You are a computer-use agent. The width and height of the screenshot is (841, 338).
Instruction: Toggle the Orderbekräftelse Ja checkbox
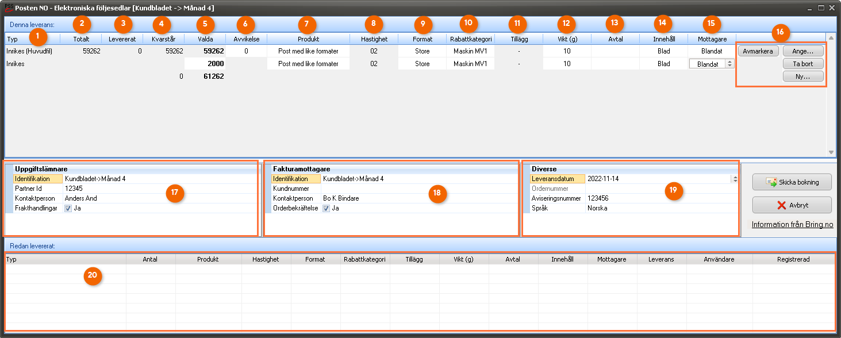point(327,208)
